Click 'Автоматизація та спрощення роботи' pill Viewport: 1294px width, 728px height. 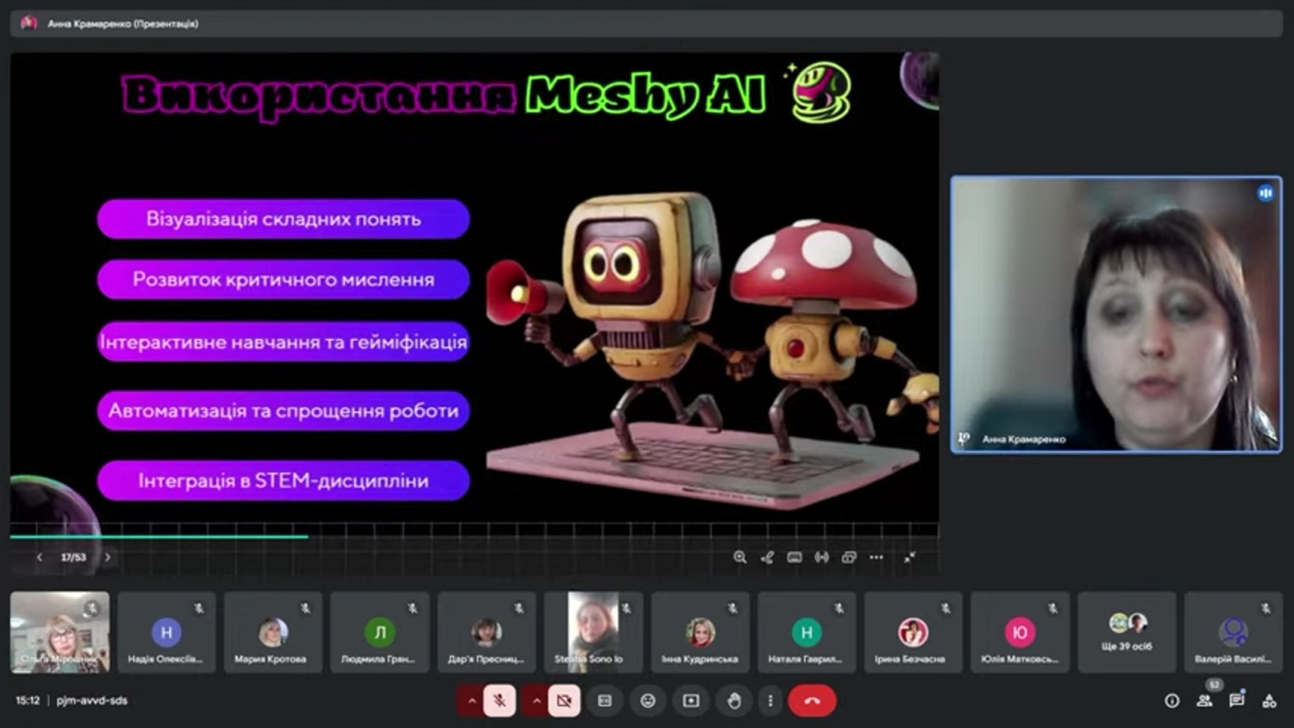[x=284, y=411]
